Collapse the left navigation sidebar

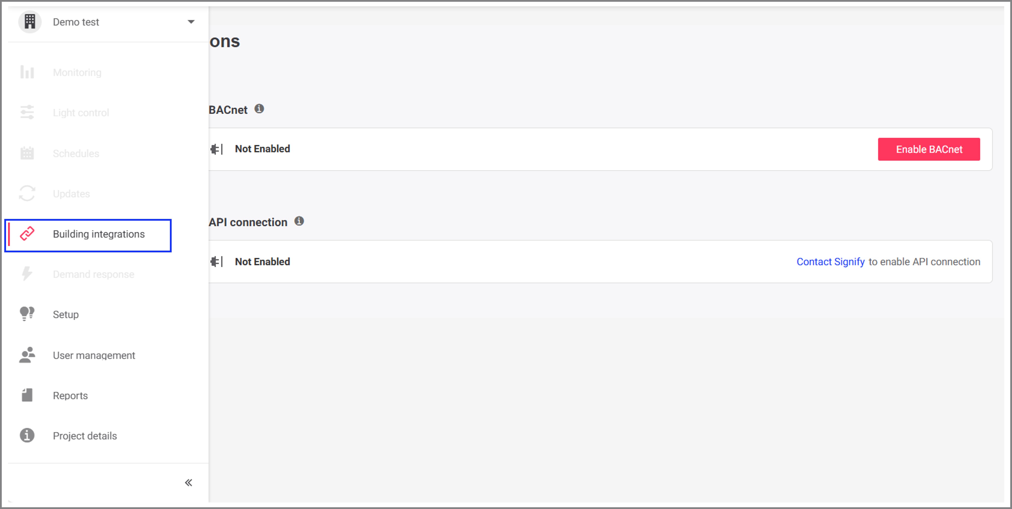(x=188, y=482)
